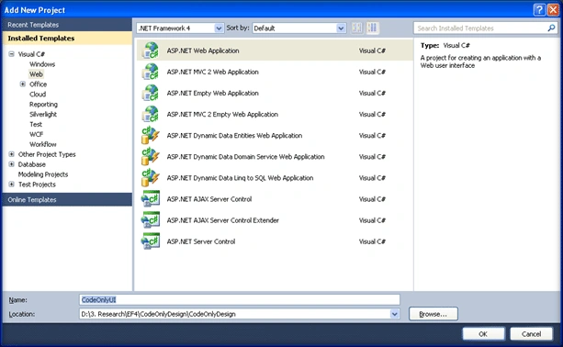
Task: Expand the Other Project Types node
Action: pos(12,154)
